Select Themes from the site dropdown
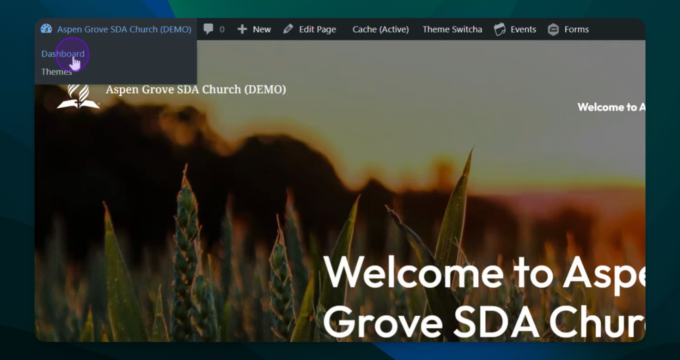The width and height of the screenshot is (680, 360). (56, 72)
